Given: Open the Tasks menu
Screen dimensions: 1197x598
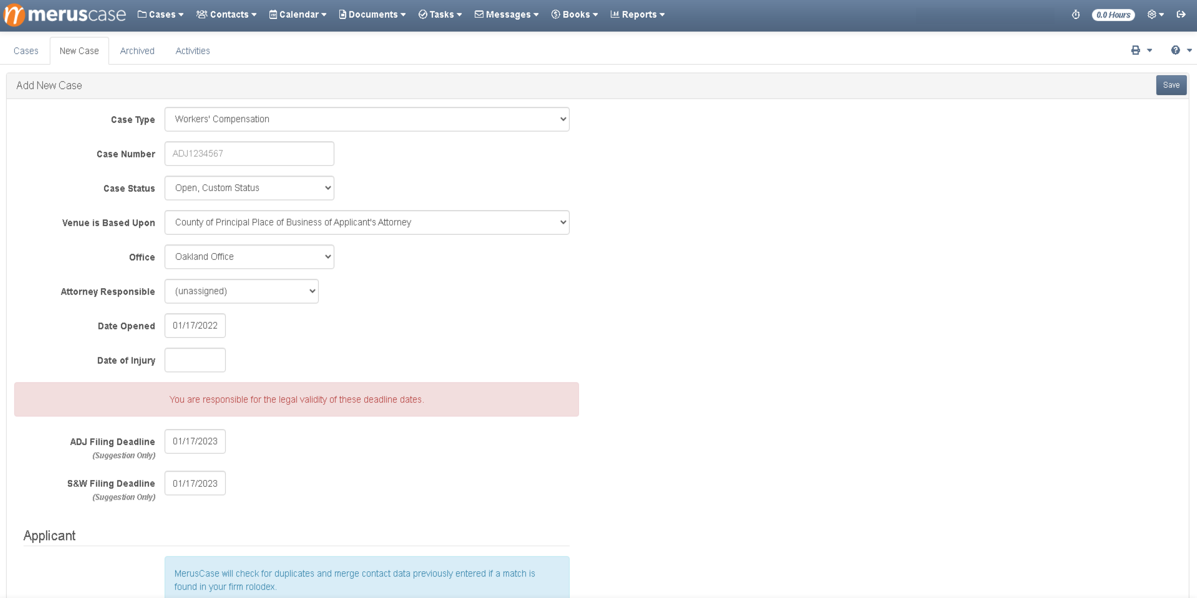Looking at the screenshot, I should tap(440, 14).
